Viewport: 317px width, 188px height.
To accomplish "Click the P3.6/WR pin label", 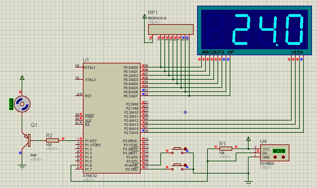I will [132, 165].
